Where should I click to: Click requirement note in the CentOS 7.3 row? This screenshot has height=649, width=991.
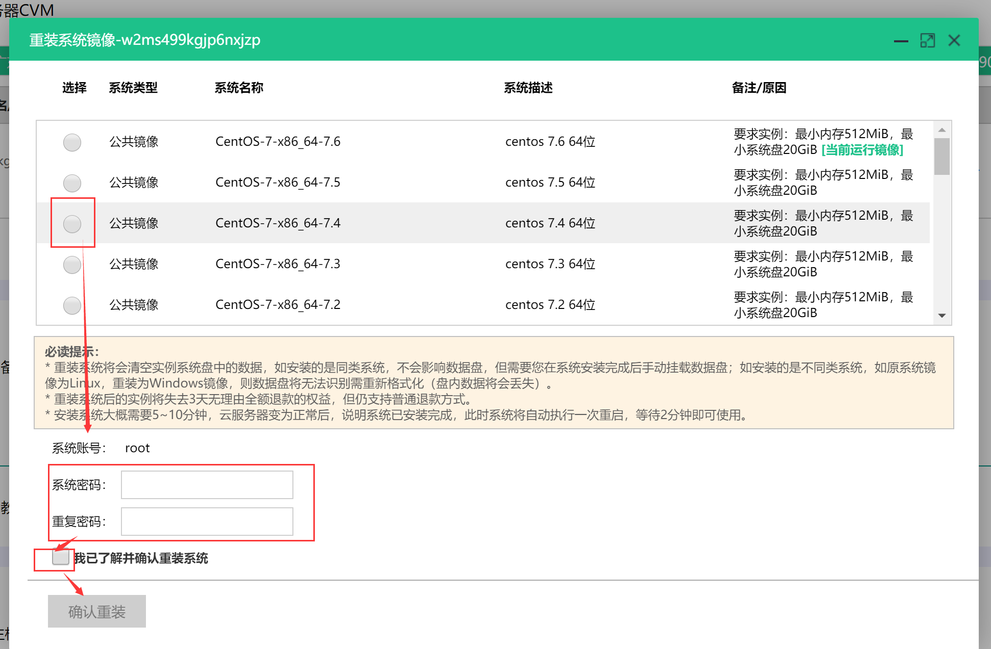[824, 264]
